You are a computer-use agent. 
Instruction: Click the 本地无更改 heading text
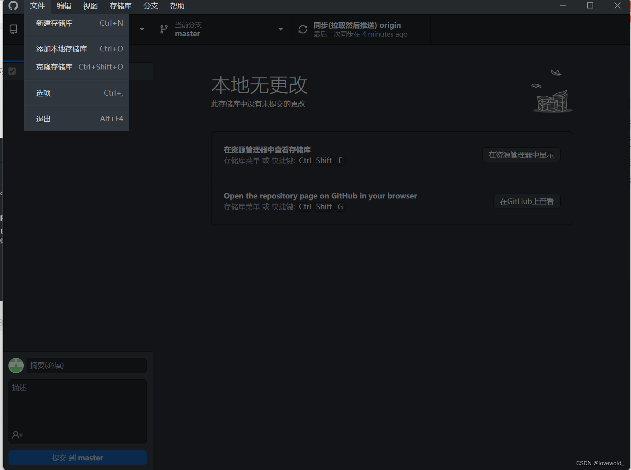coord(259,85)
